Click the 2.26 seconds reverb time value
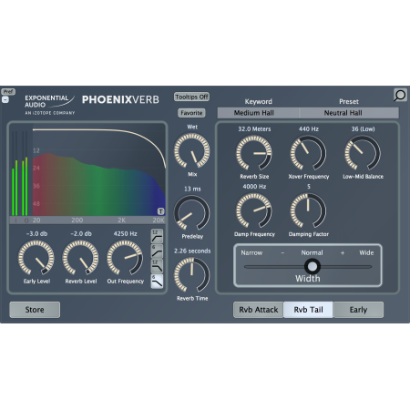410x410 pixels. (x=192, y=251)
